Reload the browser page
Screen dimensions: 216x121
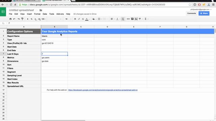(11, 4)
